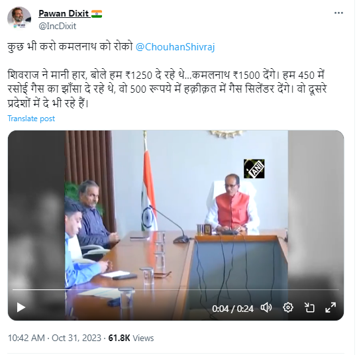Click the 61.8K Views count

point(131,338)
